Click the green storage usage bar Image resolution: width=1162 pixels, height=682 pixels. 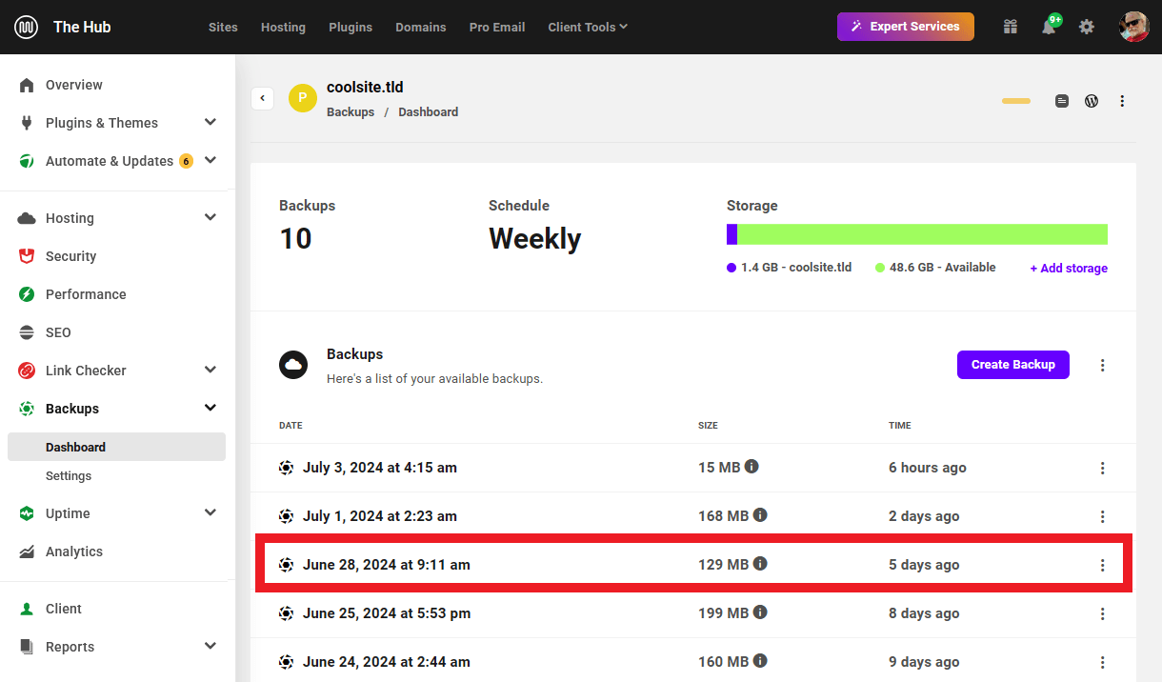click(924, 233)
